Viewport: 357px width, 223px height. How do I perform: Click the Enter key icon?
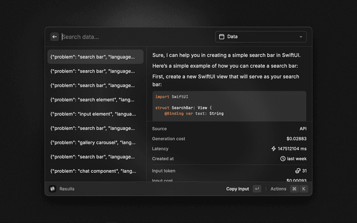click(257, 189)
